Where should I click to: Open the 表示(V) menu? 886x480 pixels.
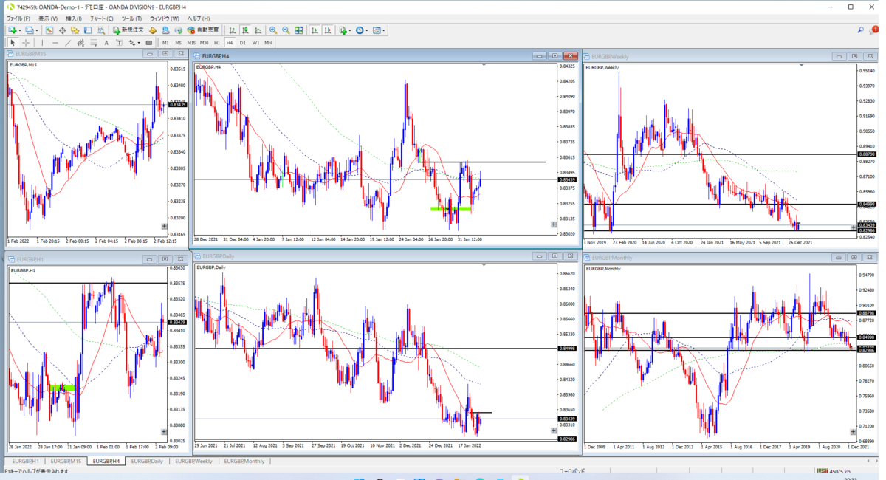tap(48, 18)
